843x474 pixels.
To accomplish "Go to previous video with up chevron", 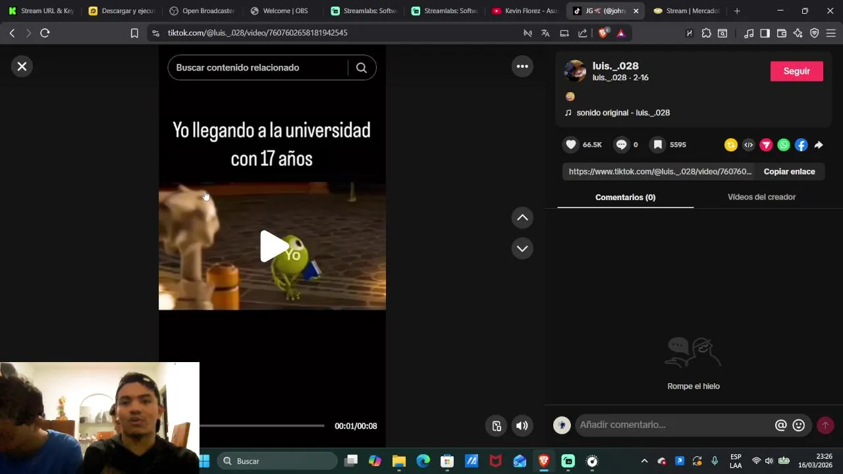I will point(522,218).
